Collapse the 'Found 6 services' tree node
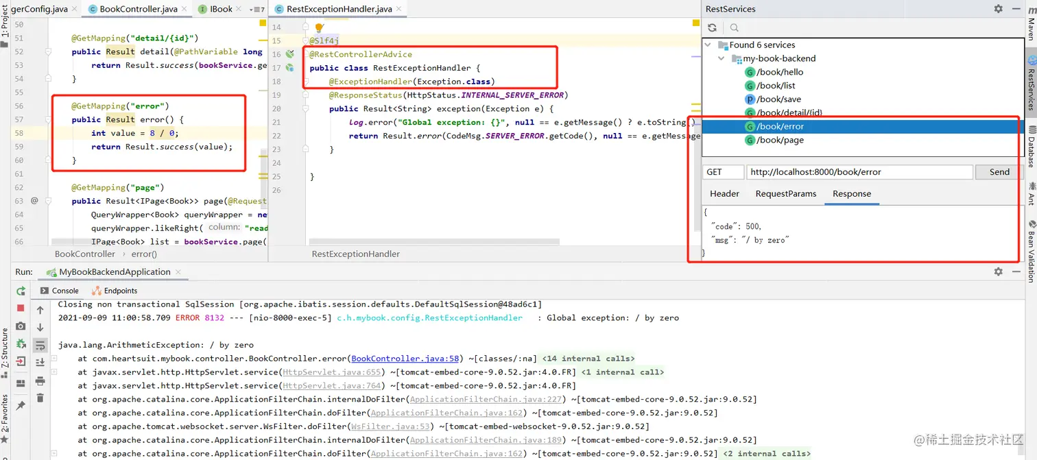 point(708,45)
